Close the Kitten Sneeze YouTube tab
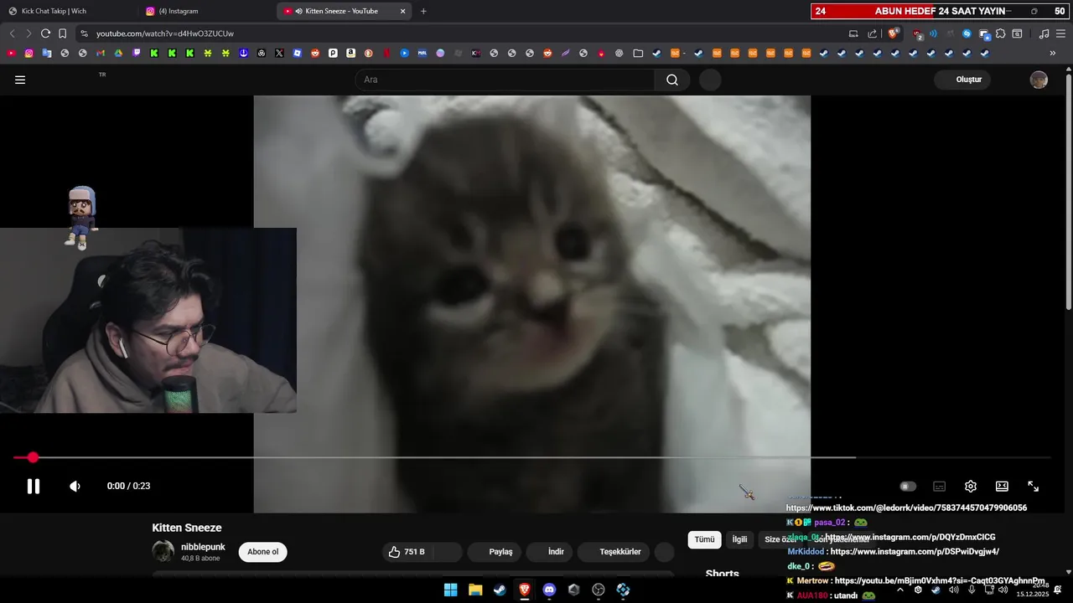The width and height of the screenshot is (1073, 603). 402,11
